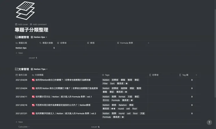
Task: Click Add cover button
Action: click(x=22, y=24)
